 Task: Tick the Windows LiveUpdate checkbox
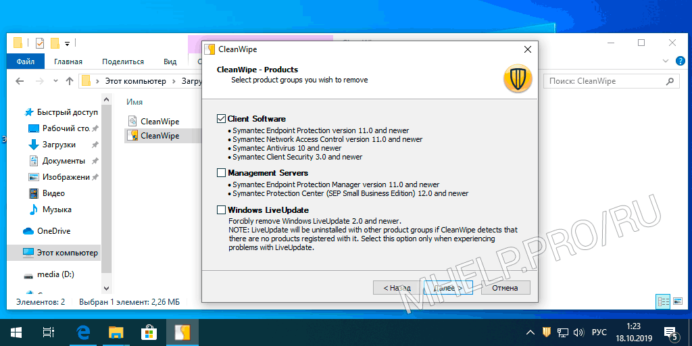coord(221,209)
